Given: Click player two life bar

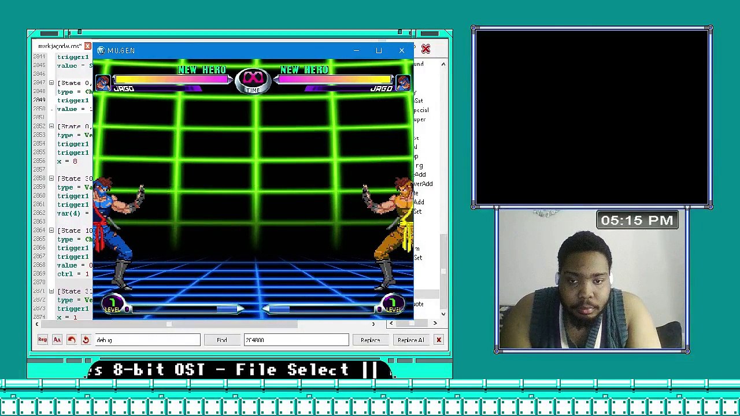Looking at the screenshot, I should tap(334, 80).
